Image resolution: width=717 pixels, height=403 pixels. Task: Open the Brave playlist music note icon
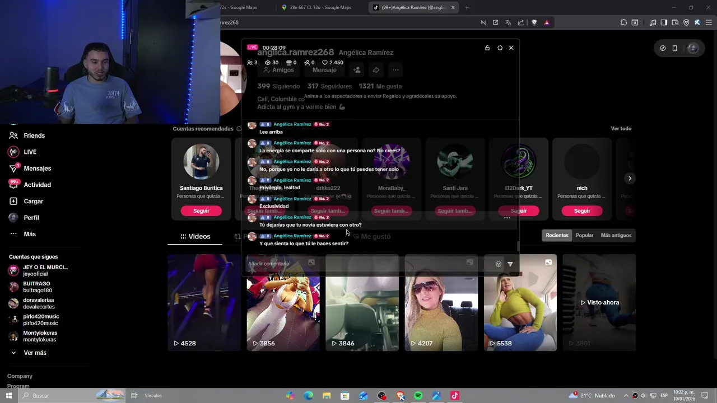click(653, 22)
